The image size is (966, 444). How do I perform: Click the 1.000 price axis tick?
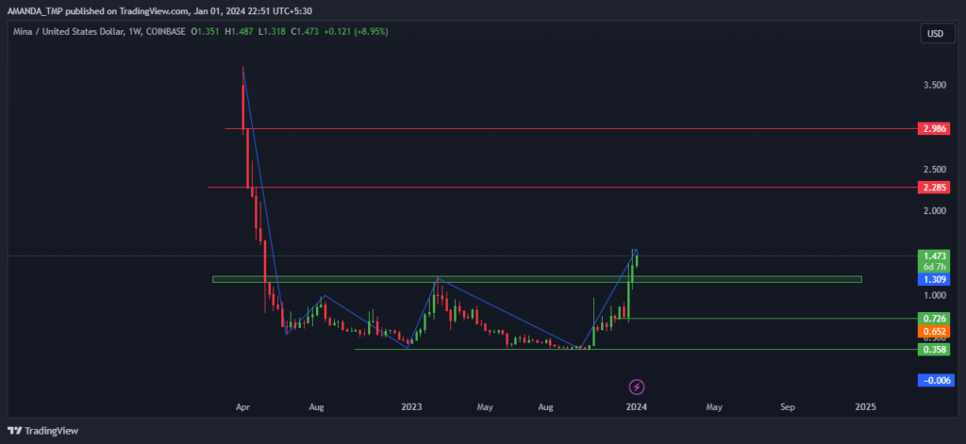pyautogui.click(x=933, y=296)
